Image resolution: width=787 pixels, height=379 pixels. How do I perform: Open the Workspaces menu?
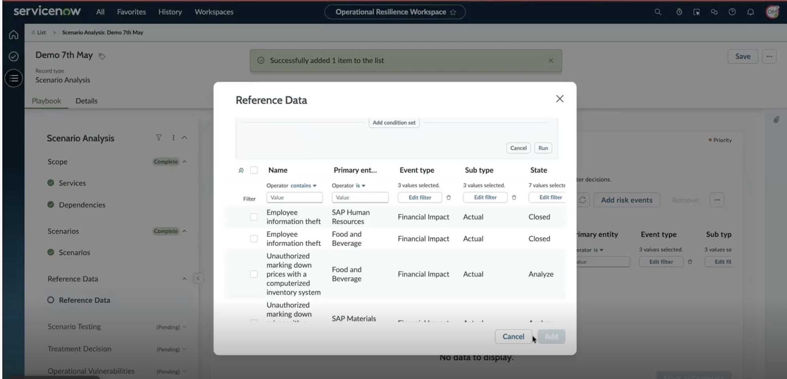[x=214, y=12]
